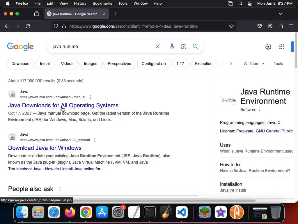This screenshot has height=224, width=298.
Task: Show more filter chips with right chevron
Action: pos(231,64)
